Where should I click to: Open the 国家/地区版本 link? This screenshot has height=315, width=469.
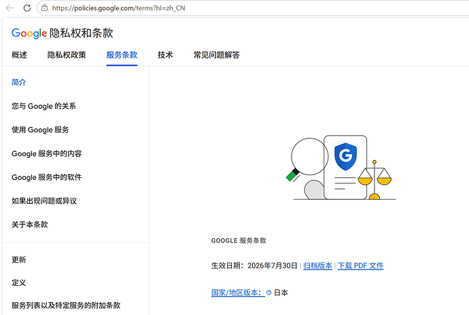point(238,293)
